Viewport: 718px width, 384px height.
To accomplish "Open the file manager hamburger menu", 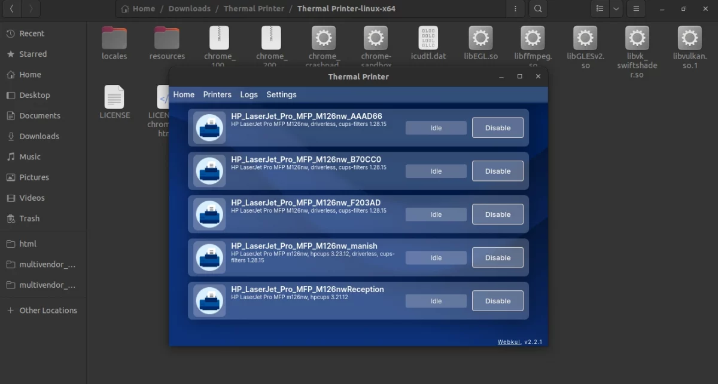I will point(636,8).
